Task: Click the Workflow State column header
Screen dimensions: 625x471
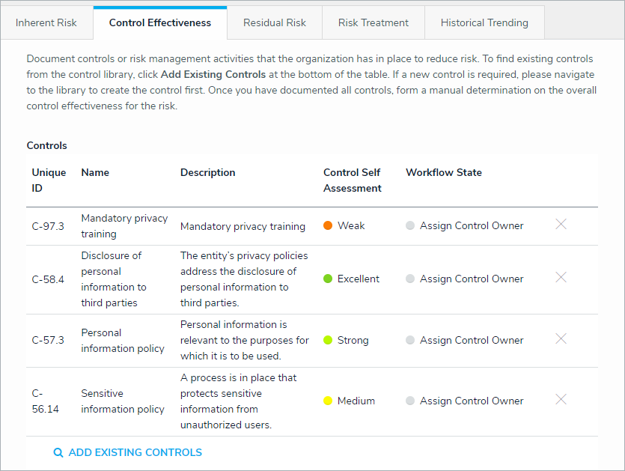Action: point(444,172)
